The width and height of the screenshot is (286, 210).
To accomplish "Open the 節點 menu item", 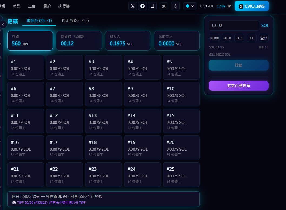I will point(17,6).
